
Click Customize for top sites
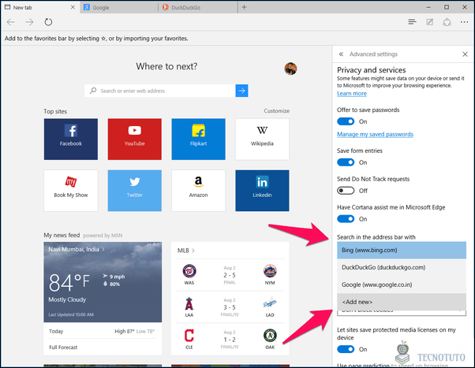click(276, 111)
